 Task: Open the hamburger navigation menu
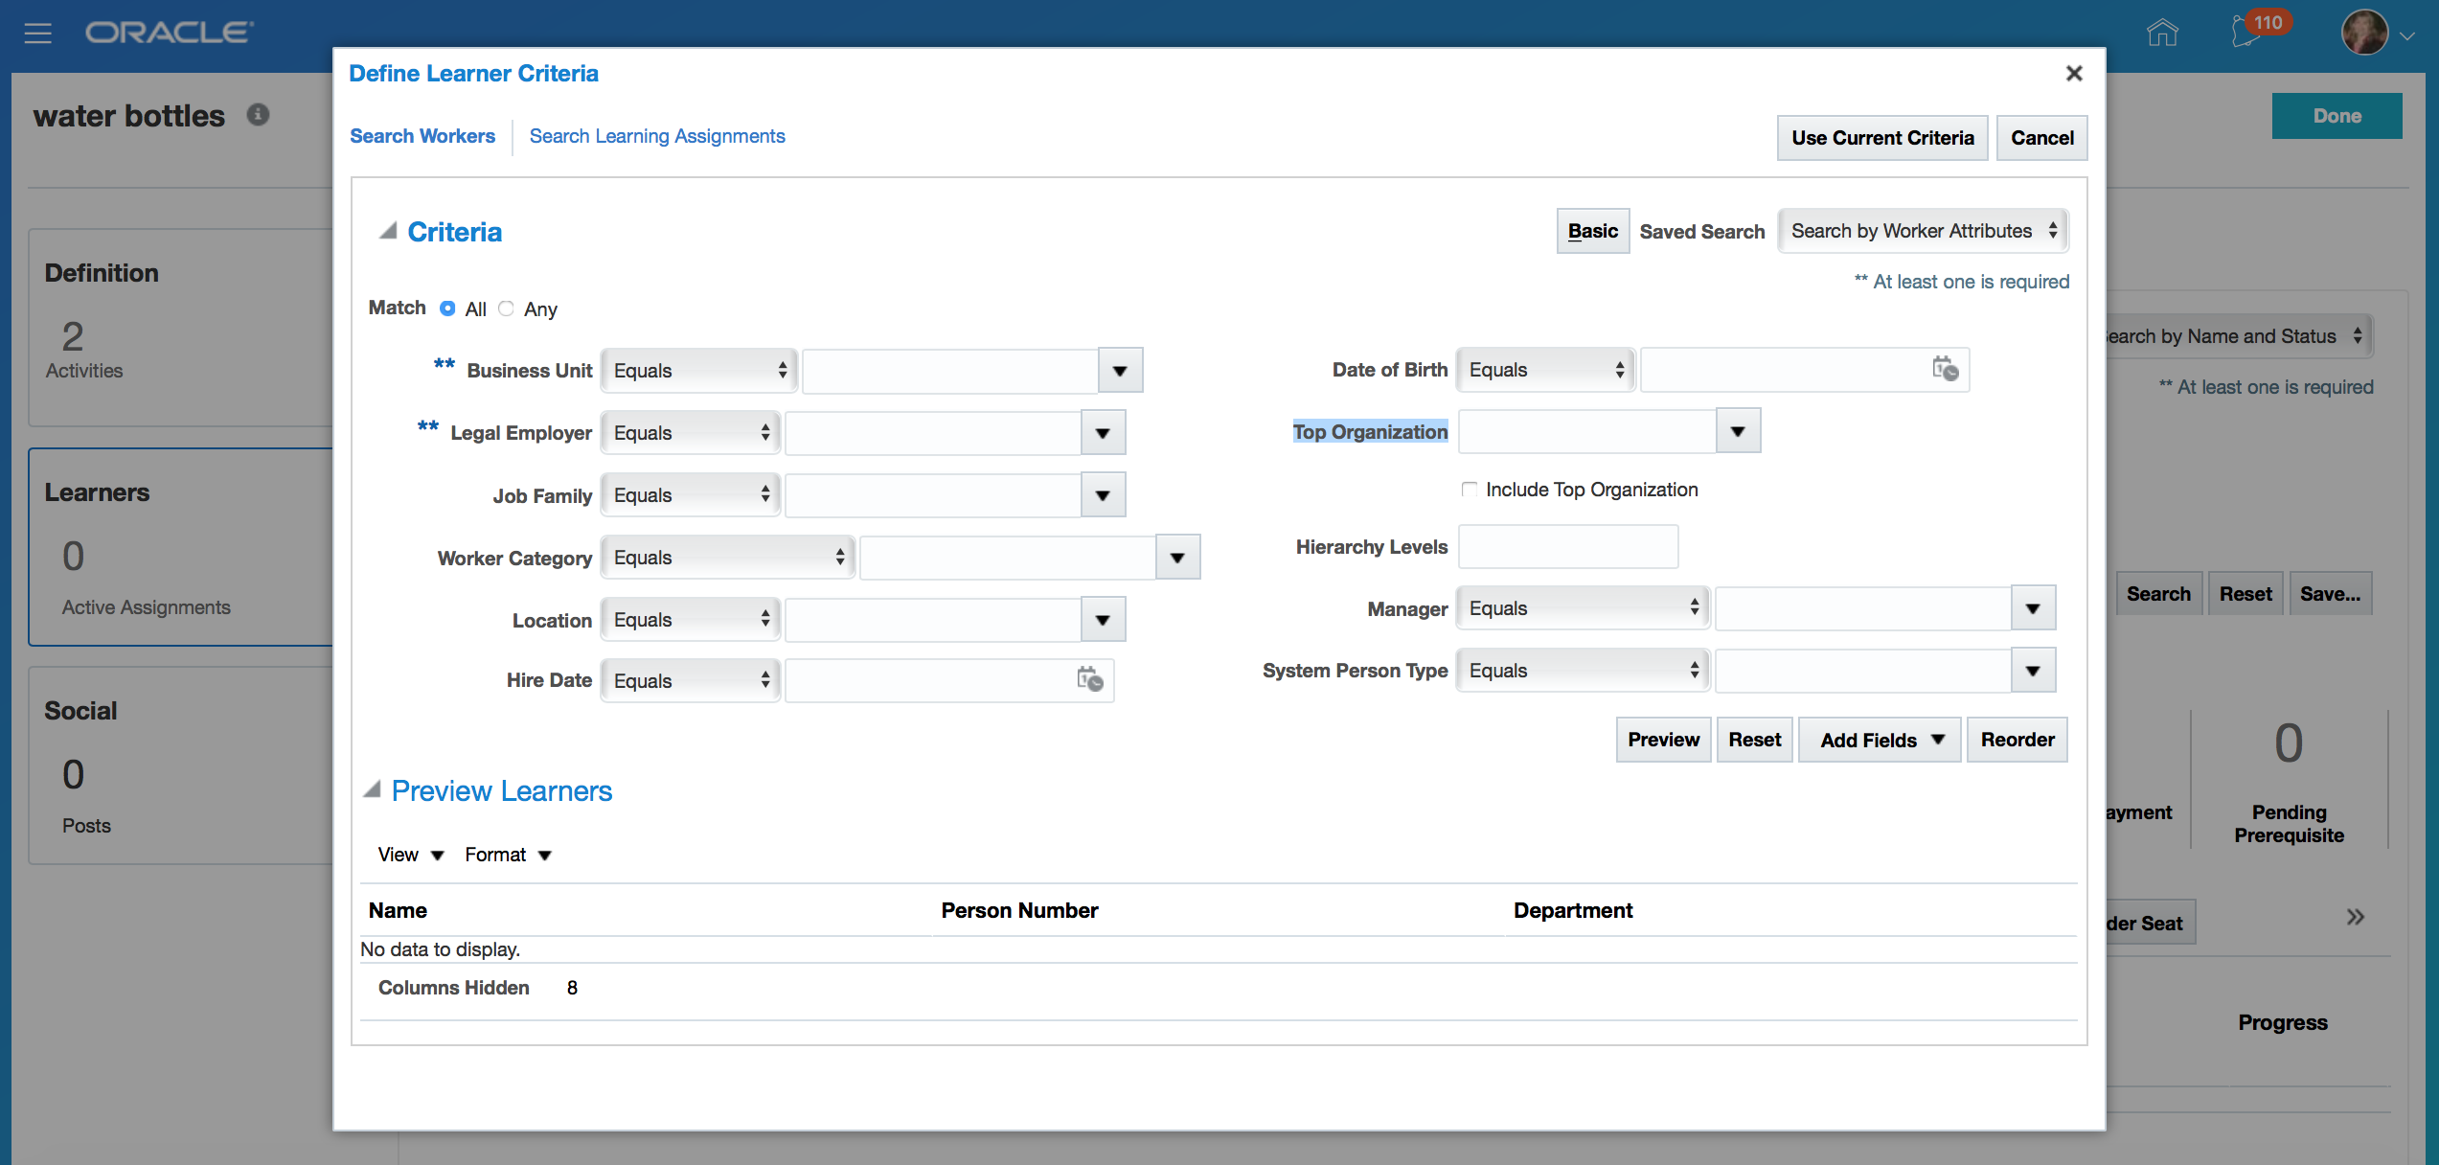[x=37, y=34]
